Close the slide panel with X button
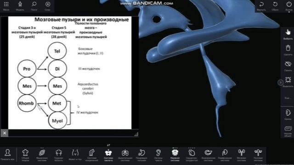This screenshot has height=165, width=294. [x=5, y=133]
